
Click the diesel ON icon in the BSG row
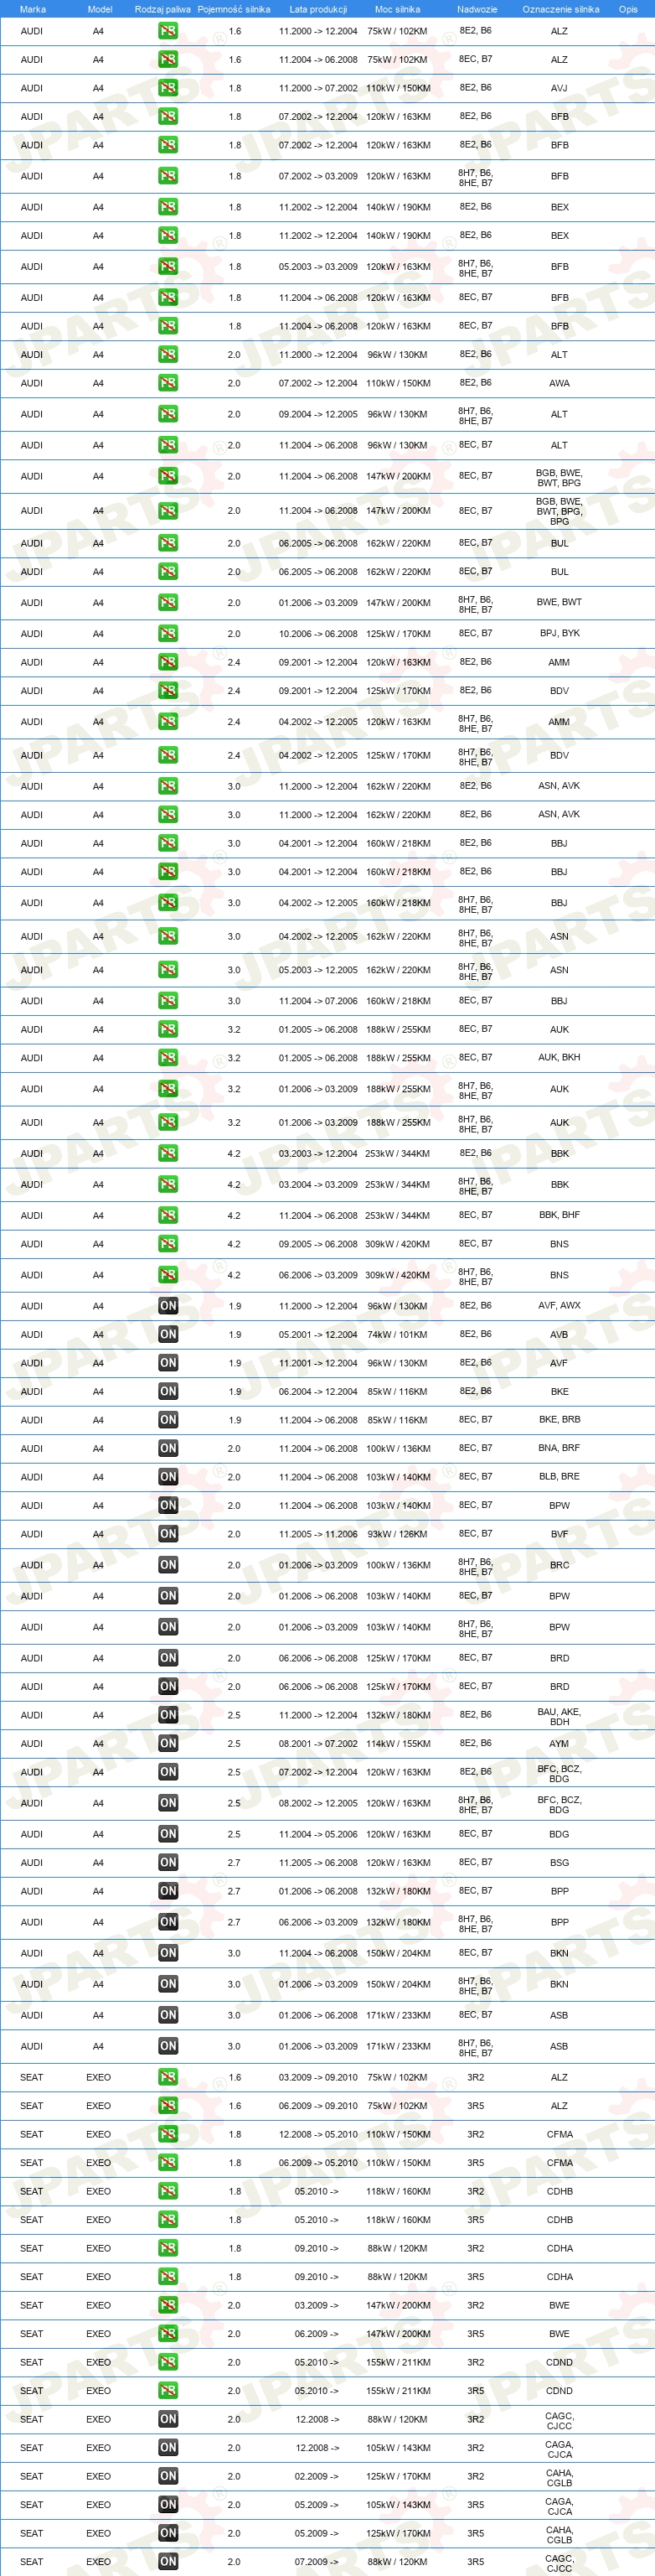(x=168, y=1862)
